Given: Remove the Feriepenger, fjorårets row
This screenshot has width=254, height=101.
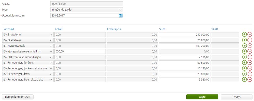Looking at the screenshot, I should point(250,62).
